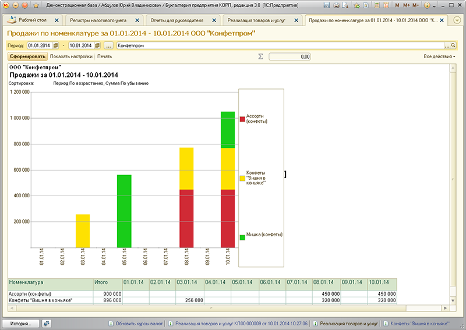Image resolution: width=466 pixels, height=330 pixels.
Task: Click green bar for 05.01.14
Action: tap(124, 211)
